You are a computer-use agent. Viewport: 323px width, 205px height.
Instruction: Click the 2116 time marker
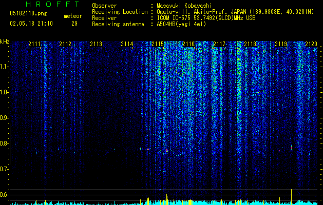[x=188, y=44]
